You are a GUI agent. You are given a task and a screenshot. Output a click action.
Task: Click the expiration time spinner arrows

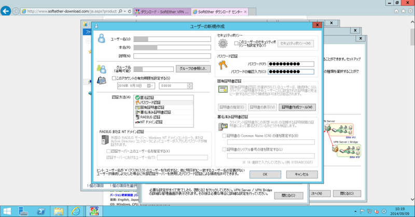tap(189, 86)
